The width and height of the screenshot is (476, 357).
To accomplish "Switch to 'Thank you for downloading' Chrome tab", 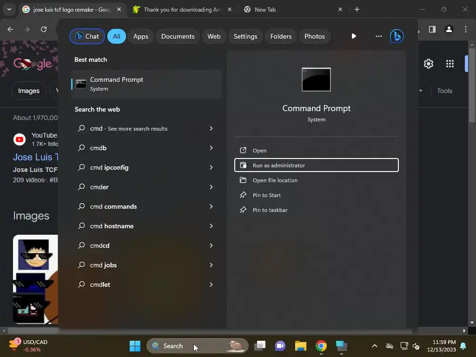I will 182,9.
